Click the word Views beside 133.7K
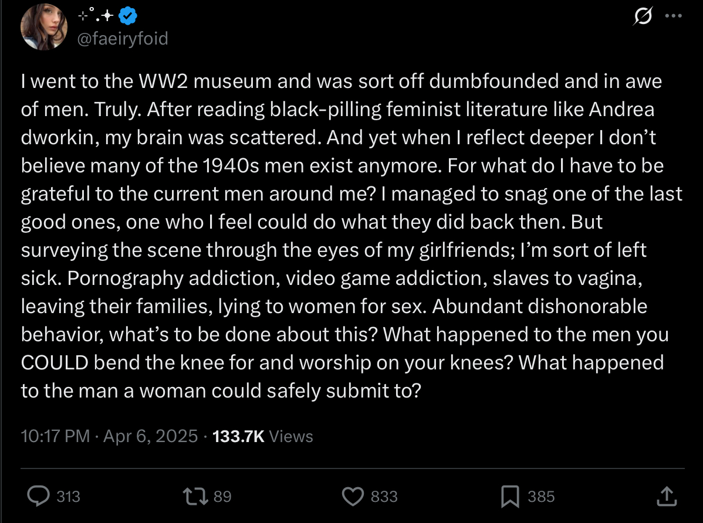The height and width of the screenshot is (523, 703). point(292,436)
